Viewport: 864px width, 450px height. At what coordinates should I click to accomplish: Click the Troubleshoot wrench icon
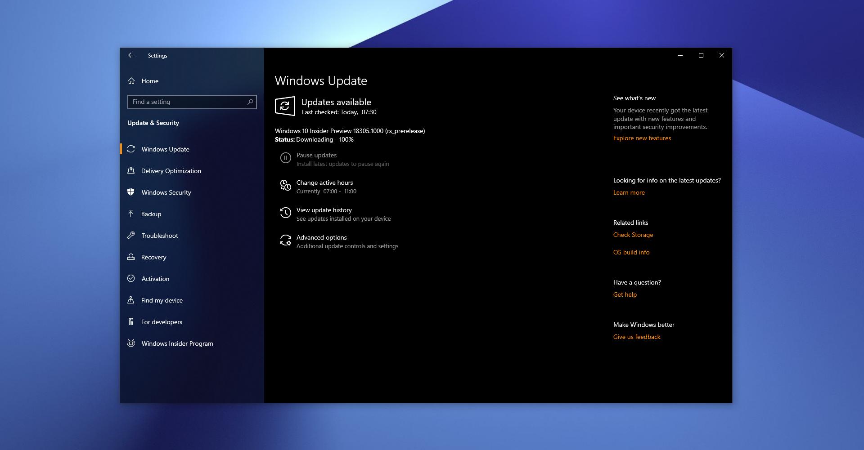(x=131, y=235)
